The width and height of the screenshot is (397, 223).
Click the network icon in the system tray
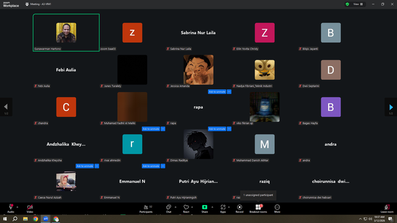(365, 219)
